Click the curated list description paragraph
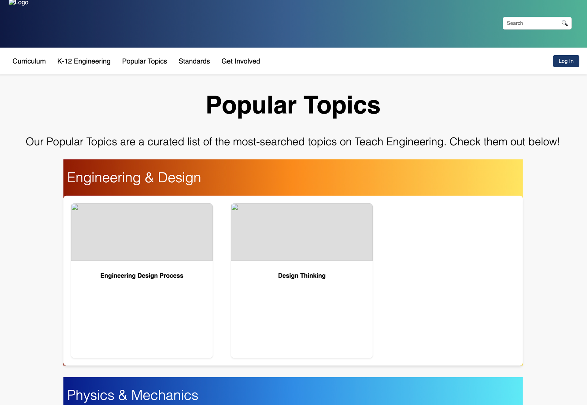Viewport: 587px width, 405px height. (x=293, y=142)
